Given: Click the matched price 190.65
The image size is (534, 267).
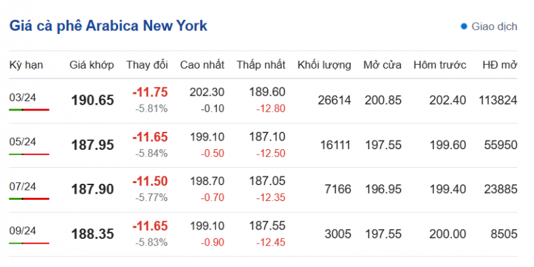Looking at the screenshot, I should 93,101.
